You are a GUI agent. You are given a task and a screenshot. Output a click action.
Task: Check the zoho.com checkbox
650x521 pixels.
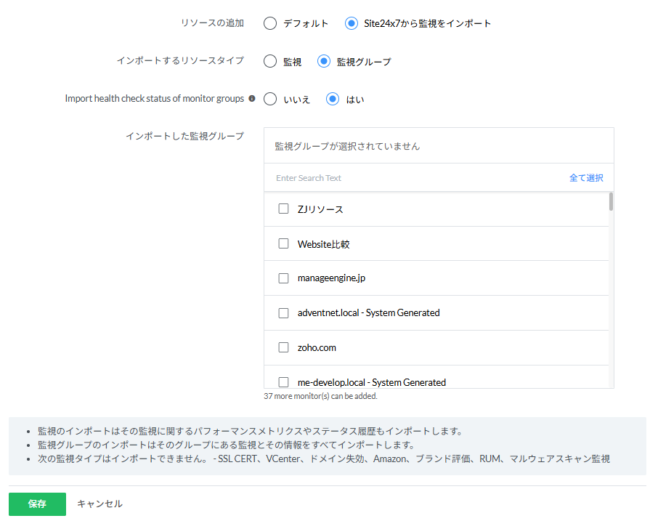283,347
